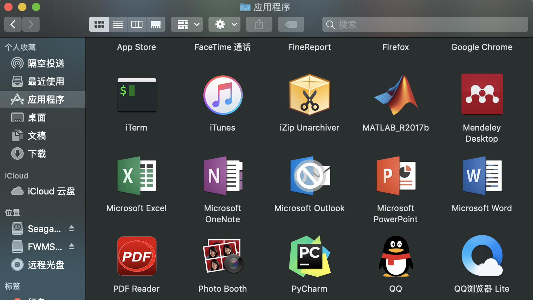Click the 搜索 search field
The height and width of the screenshot is (300, 533).
(425, 24)
